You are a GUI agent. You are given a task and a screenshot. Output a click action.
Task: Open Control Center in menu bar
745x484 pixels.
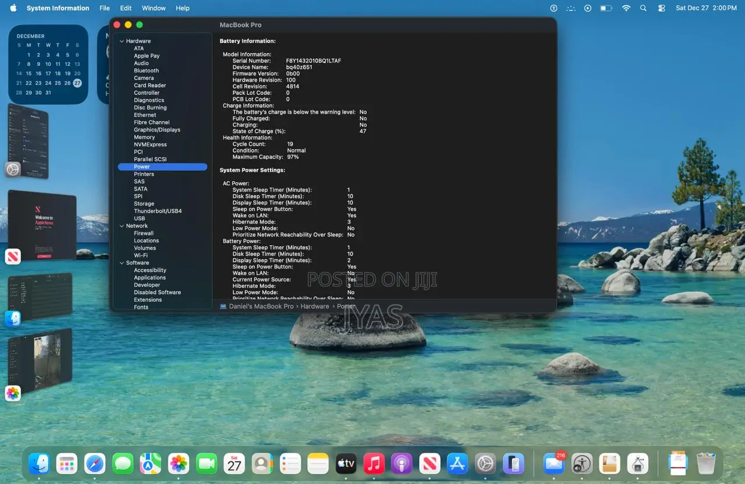(x=661, y=8)
